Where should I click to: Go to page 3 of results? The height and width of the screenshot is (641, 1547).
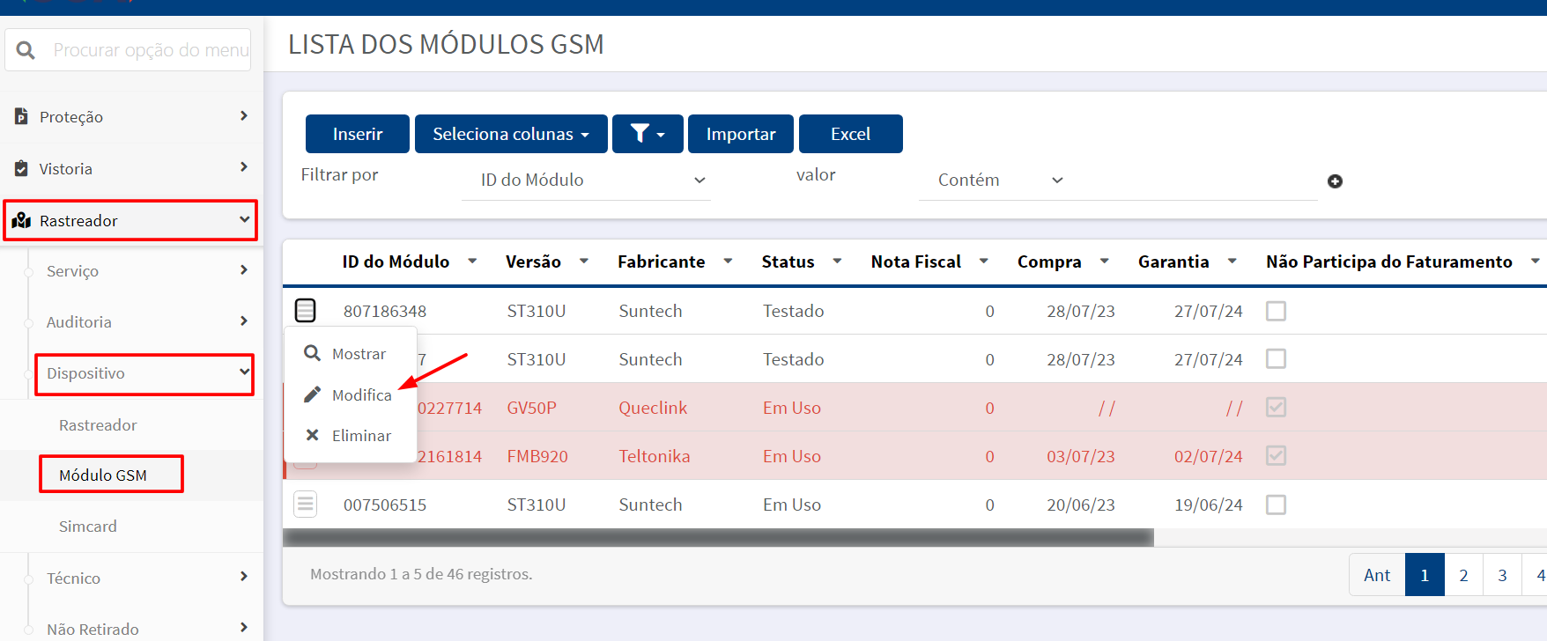tap(1502, 575)
